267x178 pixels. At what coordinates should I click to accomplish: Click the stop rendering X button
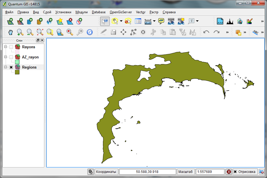click(x=229, y=172)
